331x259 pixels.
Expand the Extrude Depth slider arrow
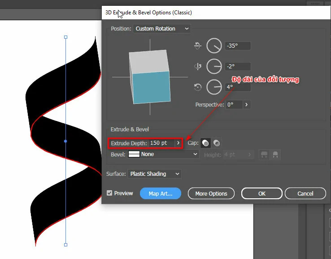[x=178, y=143]
